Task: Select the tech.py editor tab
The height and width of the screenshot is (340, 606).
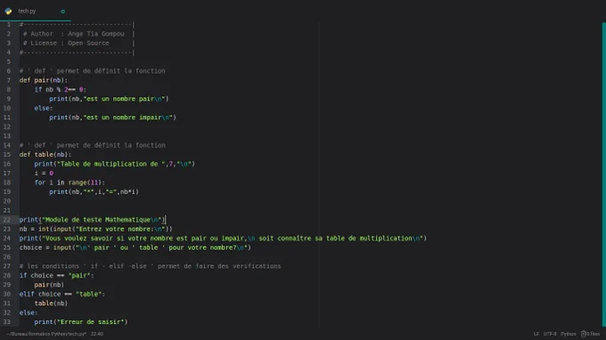Action: click(35, 12)
